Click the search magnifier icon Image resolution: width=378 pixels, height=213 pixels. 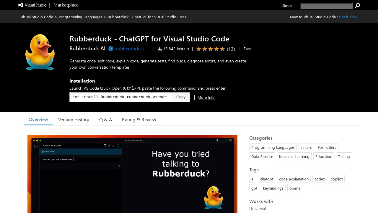pos(357,6)
